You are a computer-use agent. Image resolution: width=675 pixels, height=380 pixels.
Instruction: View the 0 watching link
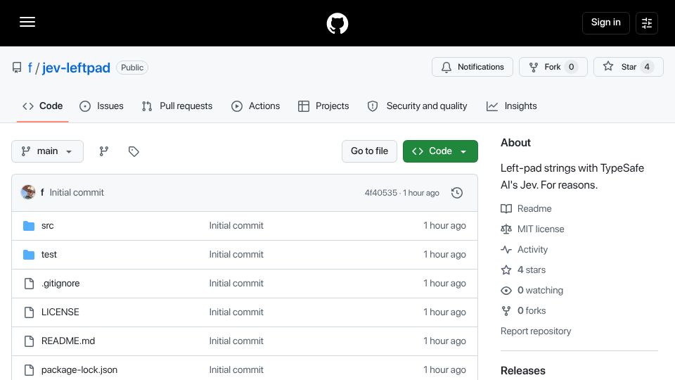(x=540, y=291)
